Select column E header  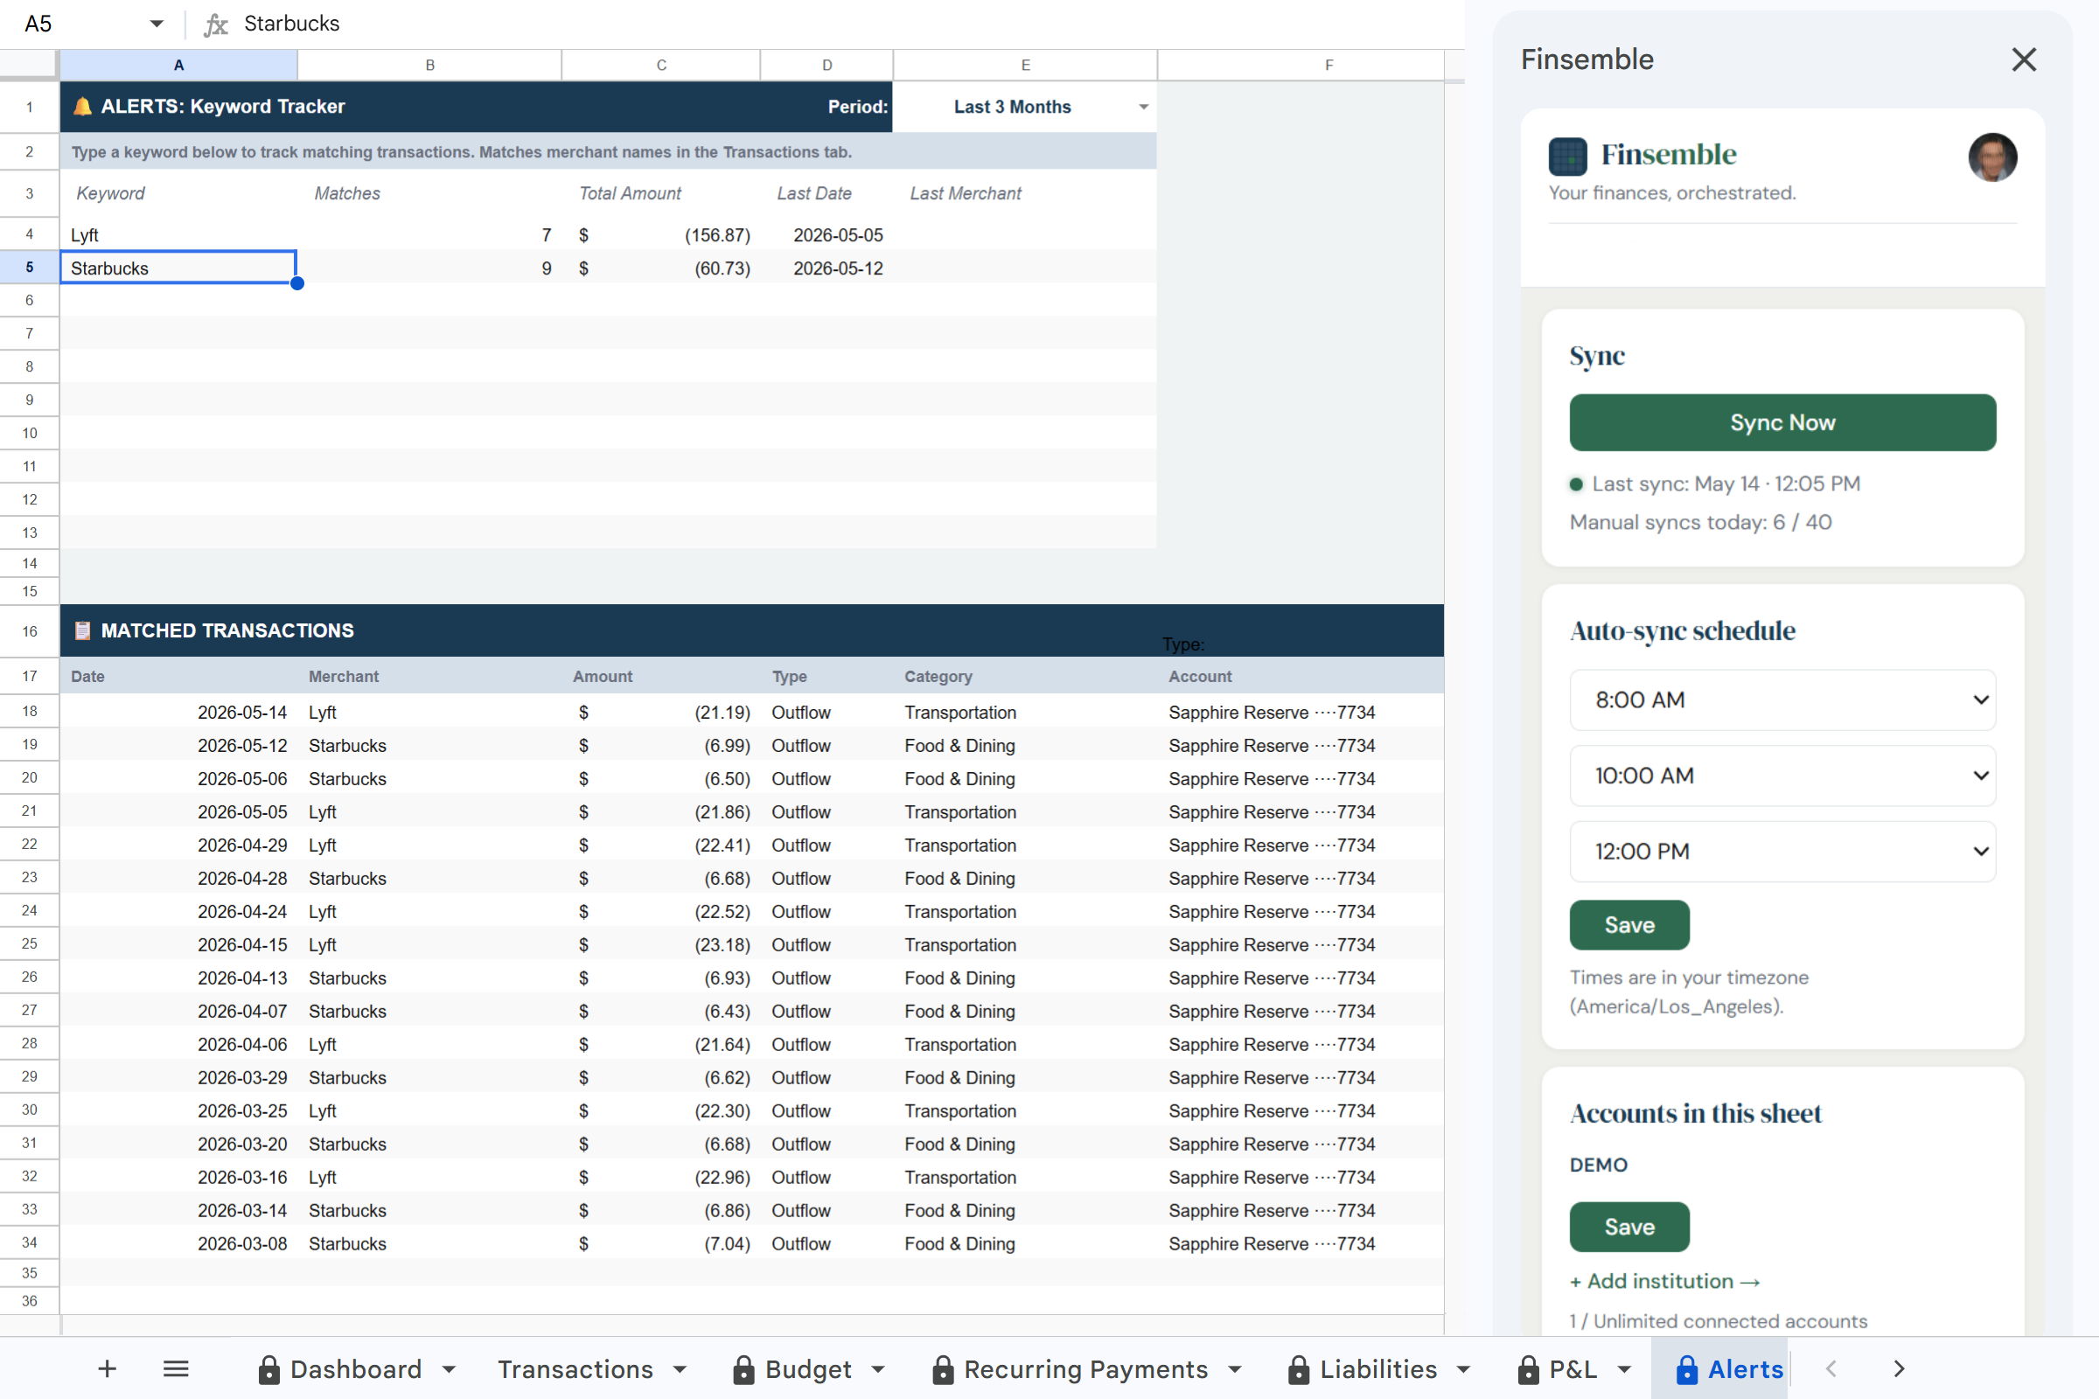1025,65
